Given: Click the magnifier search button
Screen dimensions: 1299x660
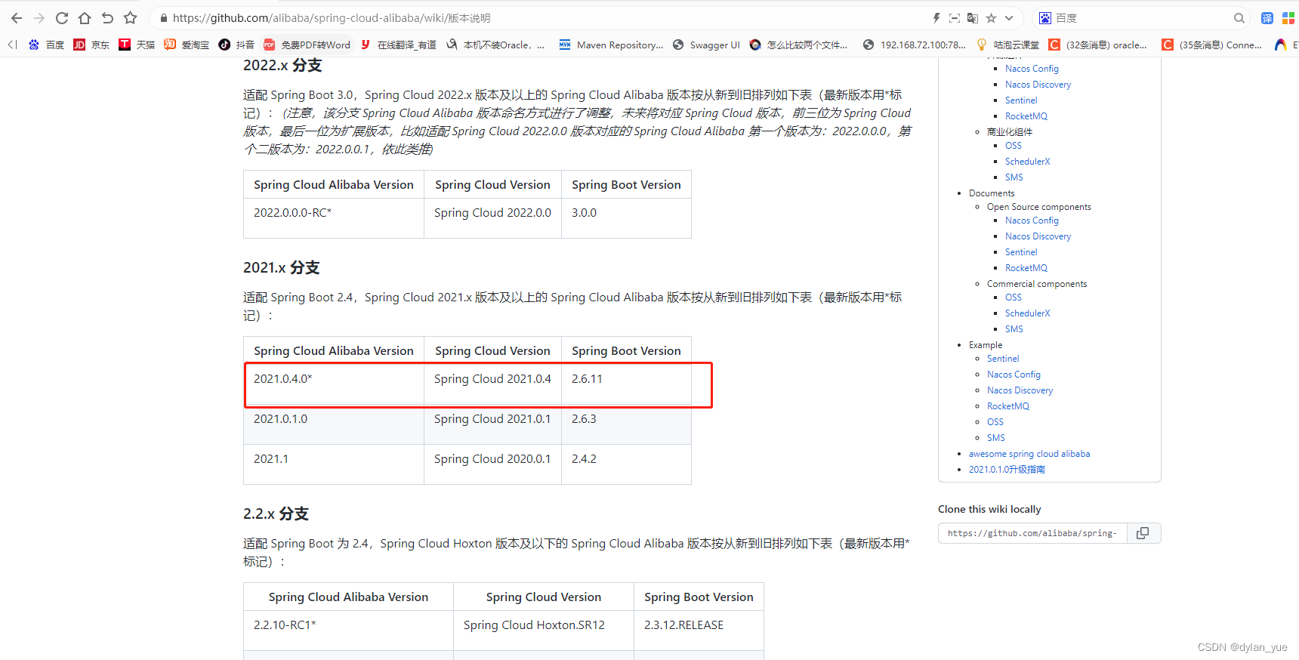Looking at the screenshot, I should 1239,18.
